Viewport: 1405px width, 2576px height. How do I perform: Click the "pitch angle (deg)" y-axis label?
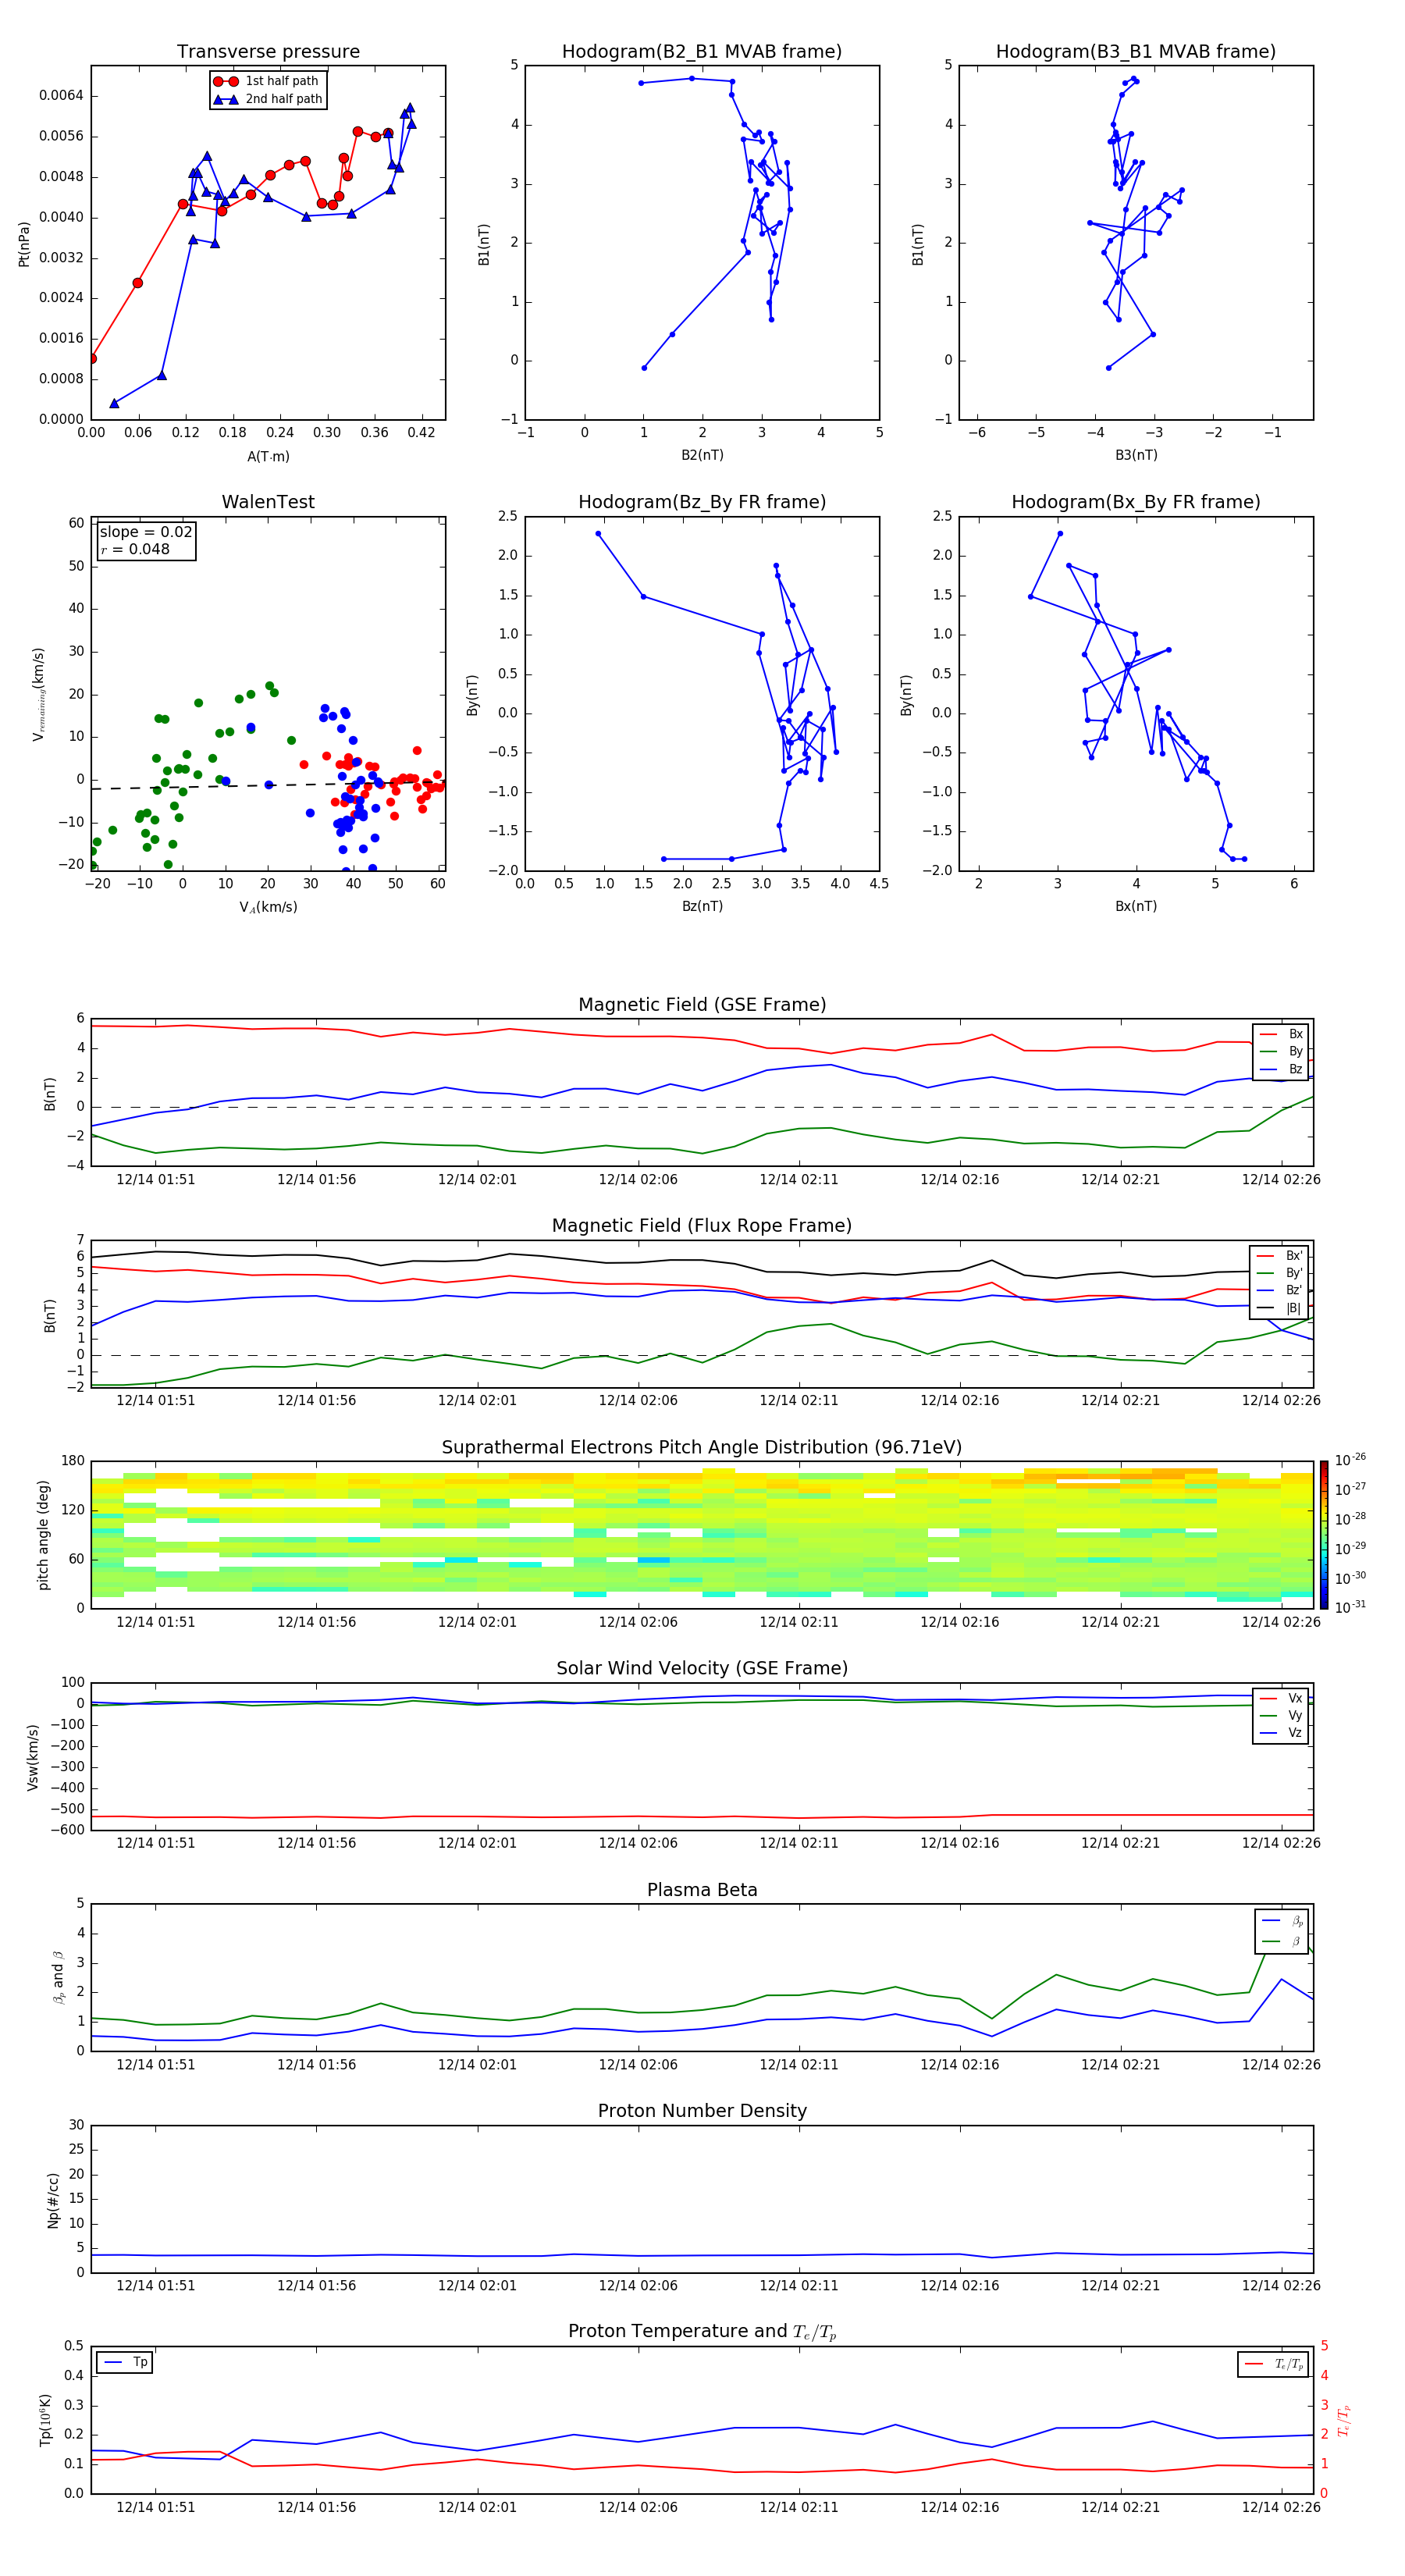point(43,1535)
